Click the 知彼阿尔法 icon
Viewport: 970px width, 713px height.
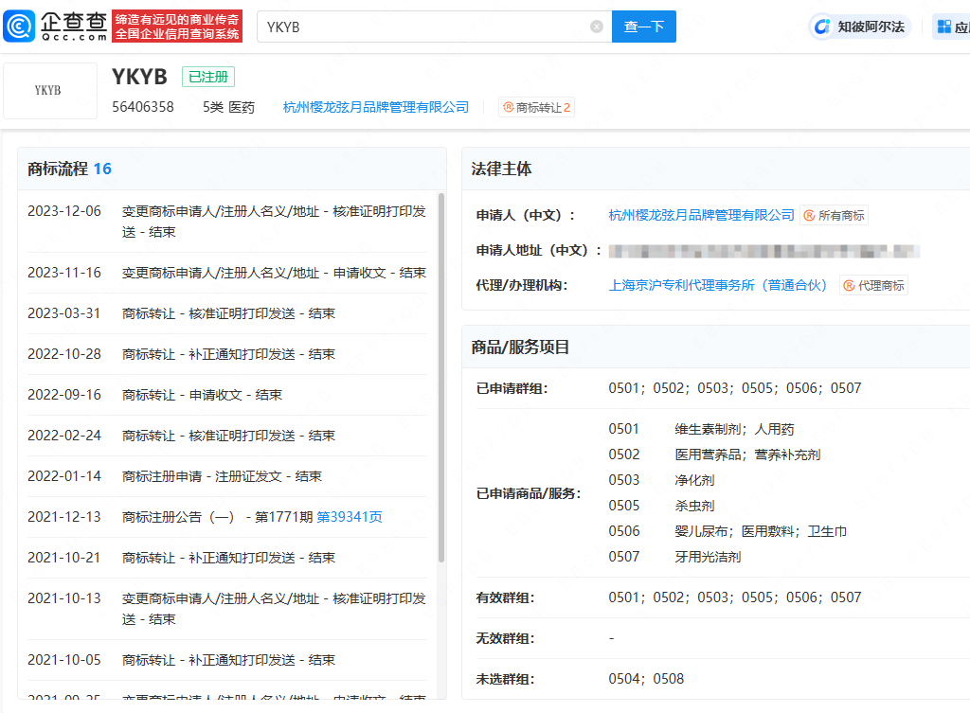822,27
